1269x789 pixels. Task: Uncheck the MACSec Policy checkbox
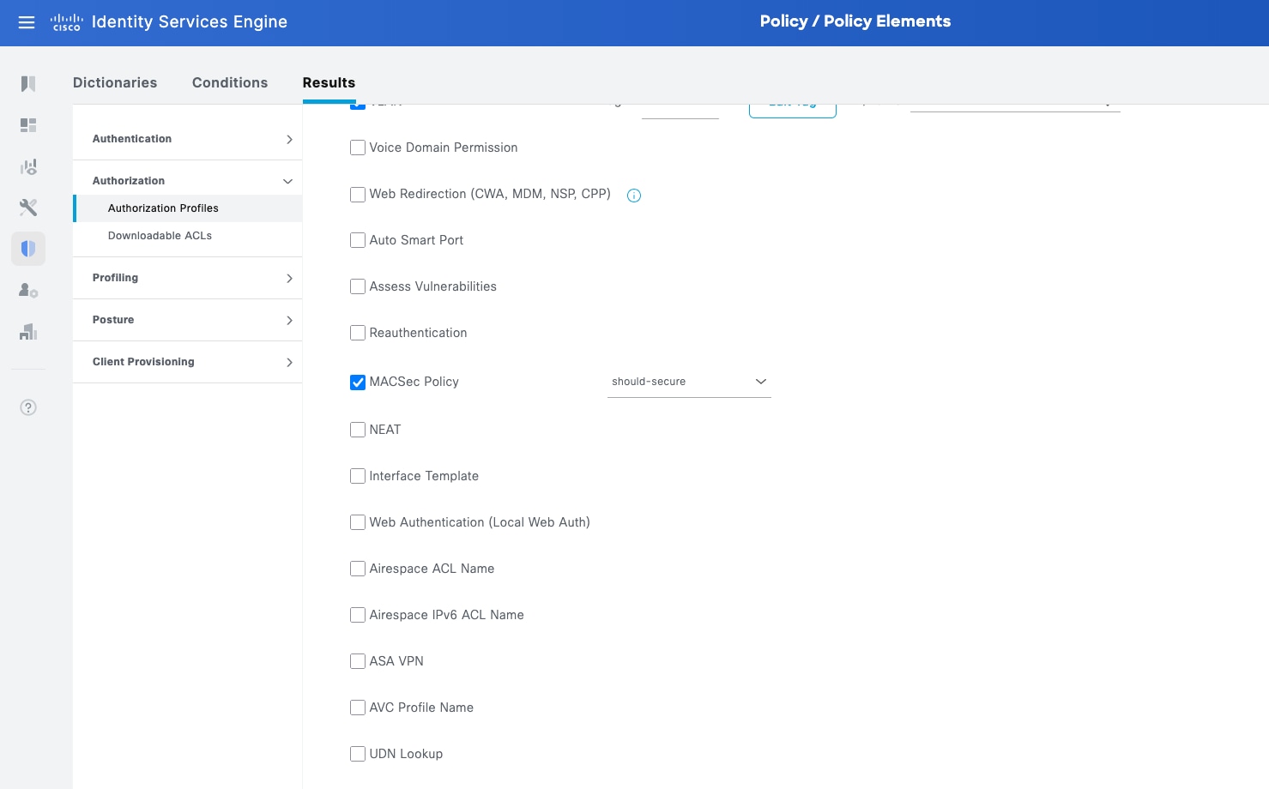pos(358,382)
